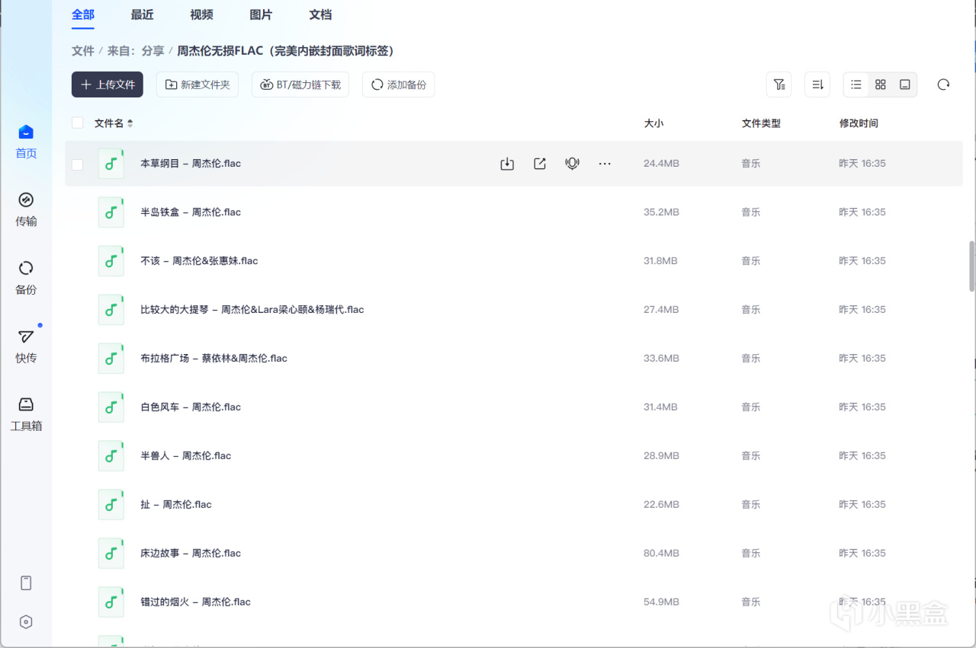976x648 pixels.
Task: Click the music file icon for 本草纲目
Action: coord(111,164)
